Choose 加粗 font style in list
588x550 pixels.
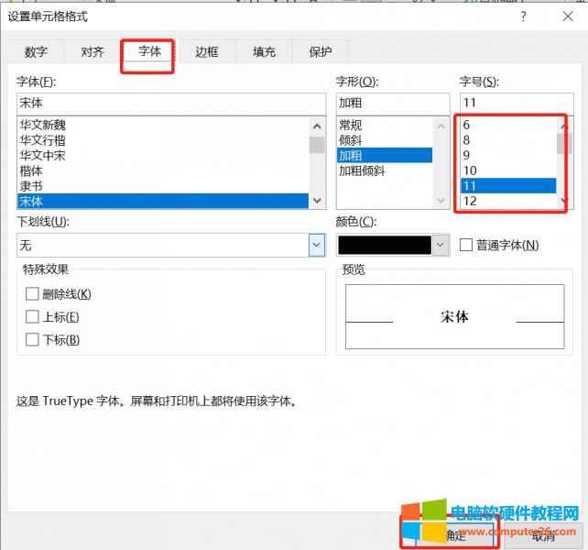click(385, 156)
